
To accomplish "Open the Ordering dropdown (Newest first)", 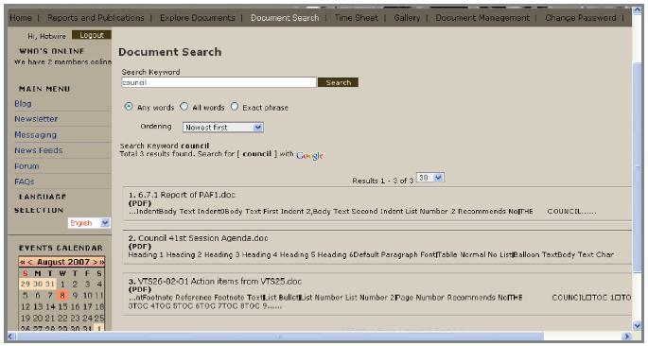I will (x=223, y=128).
